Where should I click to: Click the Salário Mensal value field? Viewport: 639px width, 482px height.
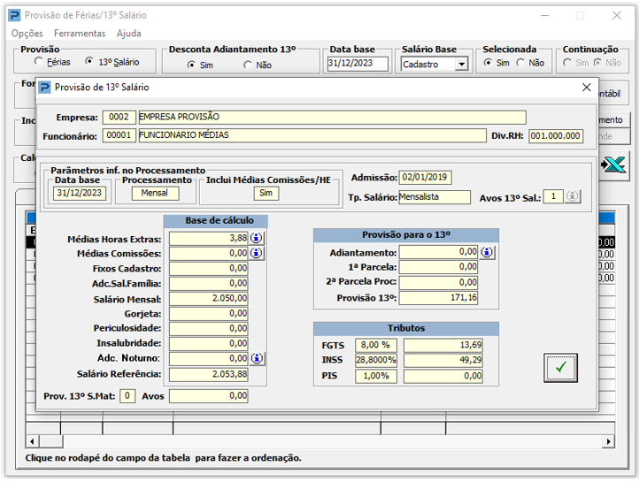(x=208, y=298)
